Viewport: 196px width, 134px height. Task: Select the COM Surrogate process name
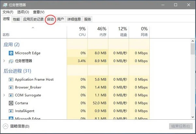28,95
